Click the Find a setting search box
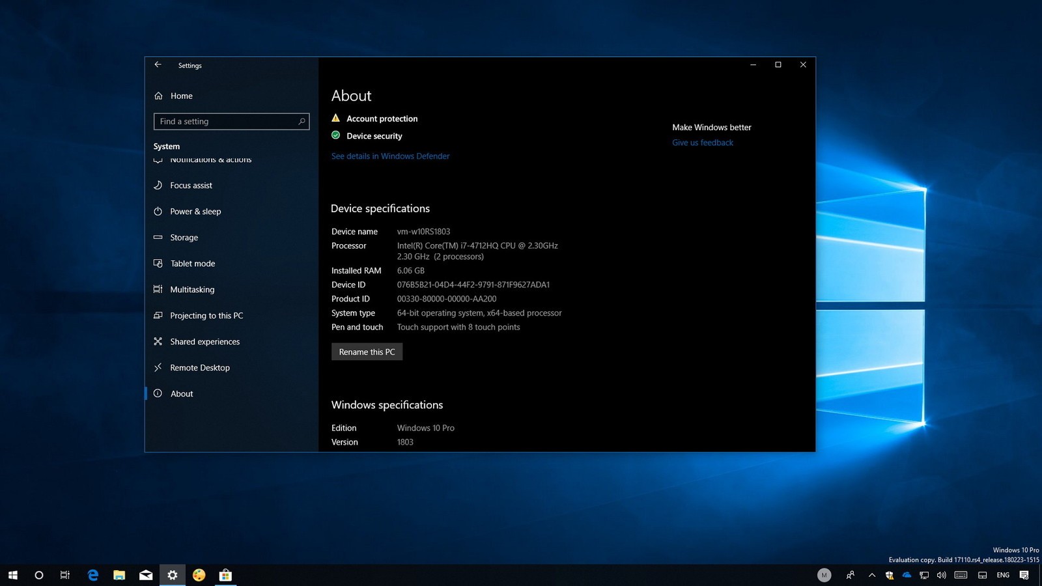Viewport: 1042px width, 586px height. click(231, 121)
